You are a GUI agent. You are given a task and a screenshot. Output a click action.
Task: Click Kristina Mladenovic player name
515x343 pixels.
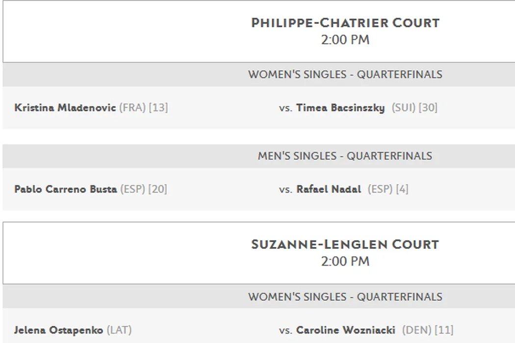point(65,108)
